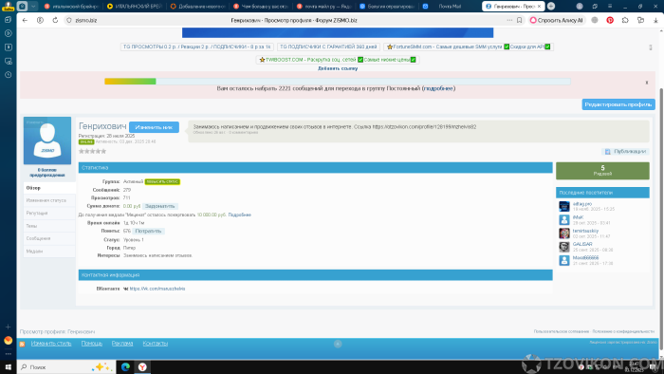Click the profile avatar image
Screen dimensions: 664x374
(47, 140)
